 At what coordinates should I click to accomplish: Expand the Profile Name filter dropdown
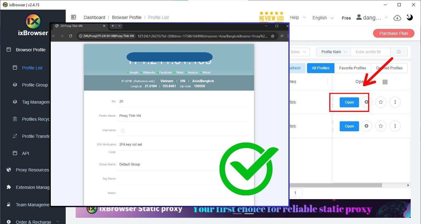tap(333, 52)
